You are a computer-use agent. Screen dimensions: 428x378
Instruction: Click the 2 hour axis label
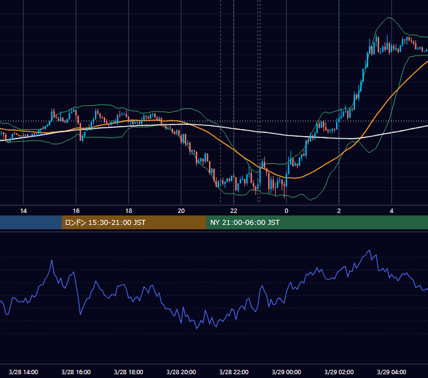tap(339, 211)
